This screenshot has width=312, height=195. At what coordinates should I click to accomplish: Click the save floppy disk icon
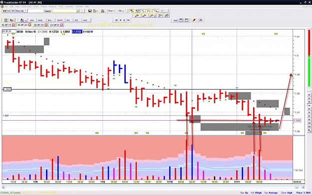tap(90, 11)
